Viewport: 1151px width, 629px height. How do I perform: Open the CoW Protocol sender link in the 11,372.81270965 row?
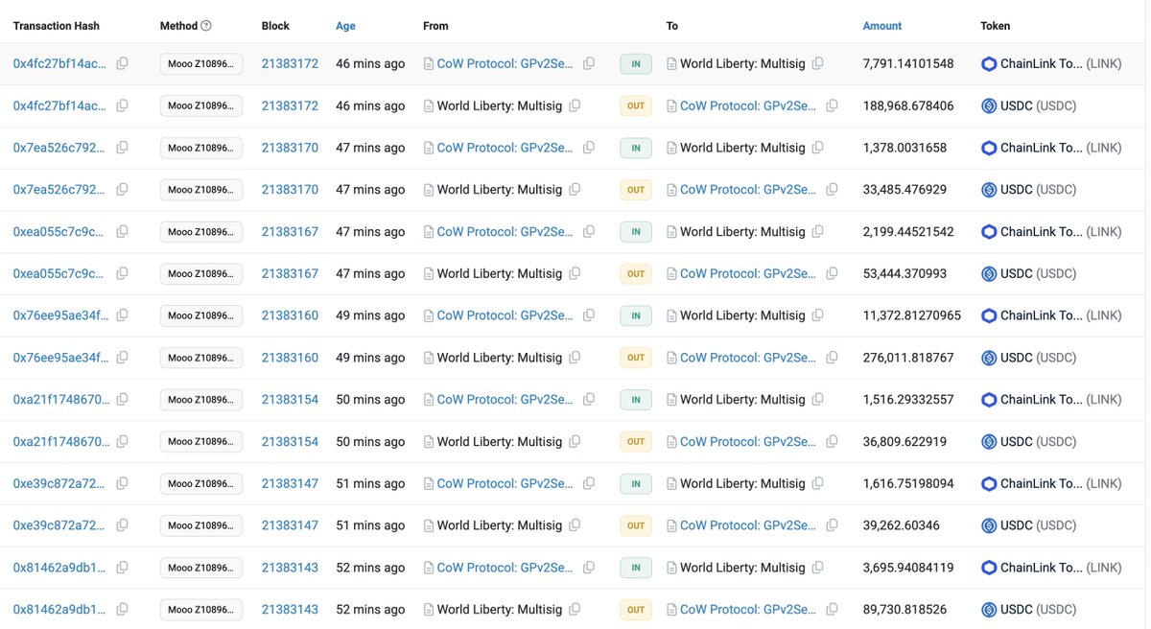coord(505,315)
